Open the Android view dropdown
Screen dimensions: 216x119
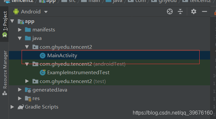click(x=46, y=12)
